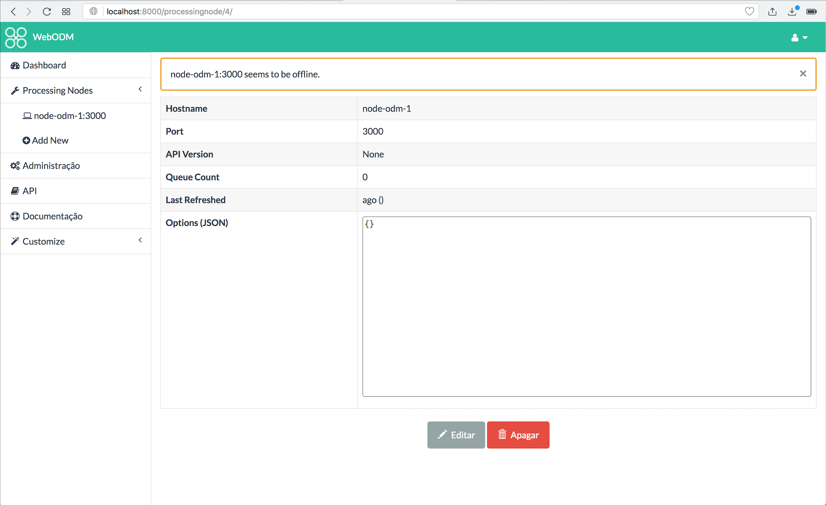
Task: Select the wrench icon beside Processing Nodes
Action: click(15, 90)
